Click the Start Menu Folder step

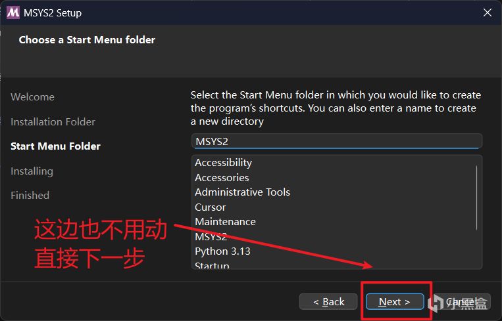55,146
